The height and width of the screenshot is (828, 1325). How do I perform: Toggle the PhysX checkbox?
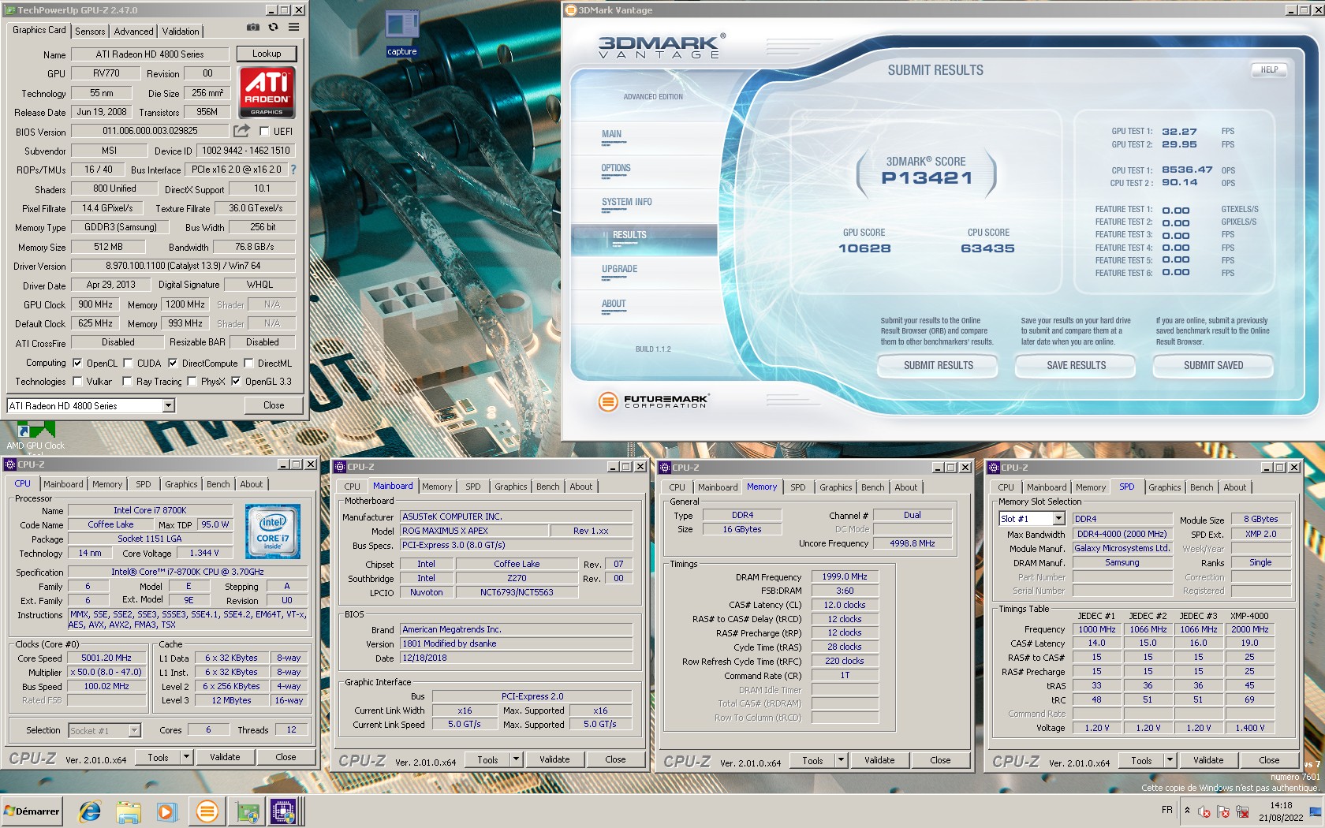coord(192,382)
